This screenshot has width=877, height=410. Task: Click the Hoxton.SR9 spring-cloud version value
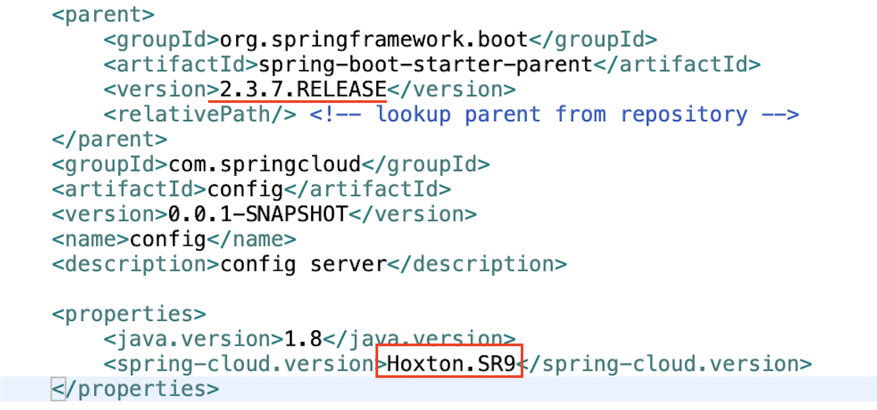pos(451,364)
